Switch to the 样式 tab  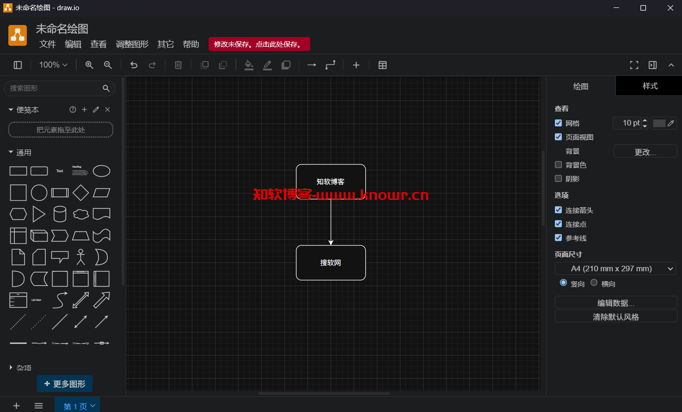tap(650, 86)
